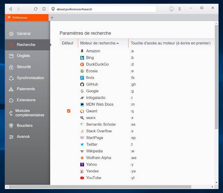Select the Amazon search engine row
The image size is (223, 193).
click(137, 51)
